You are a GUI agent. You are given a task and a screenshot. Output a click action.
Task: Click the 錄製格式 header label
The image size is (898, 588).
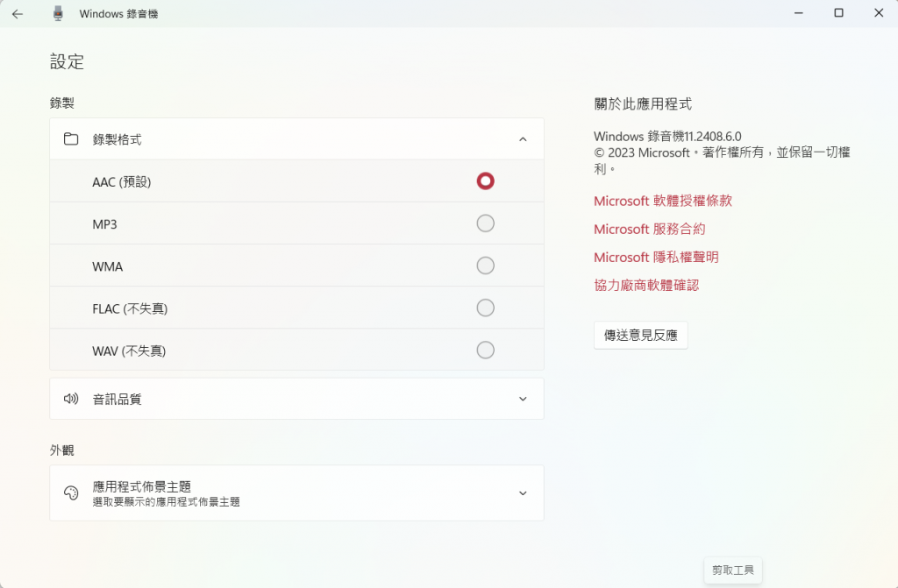pos(117,139)
